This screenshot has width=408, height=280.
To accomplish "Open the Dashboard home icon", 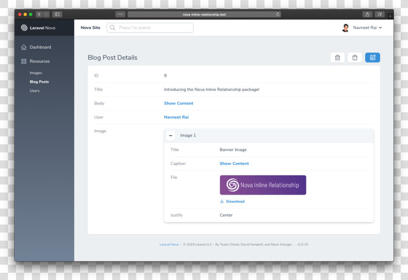I will 24,47.
